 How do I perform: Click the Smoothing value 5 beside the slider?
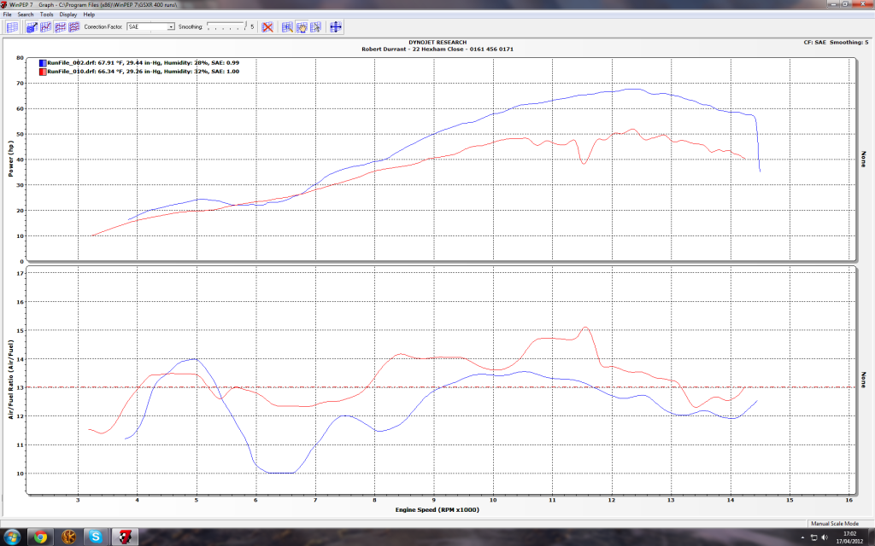tap(252, 26)
